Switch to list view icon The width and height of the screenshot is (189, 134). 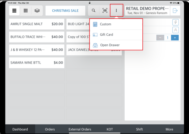(14, 11)
